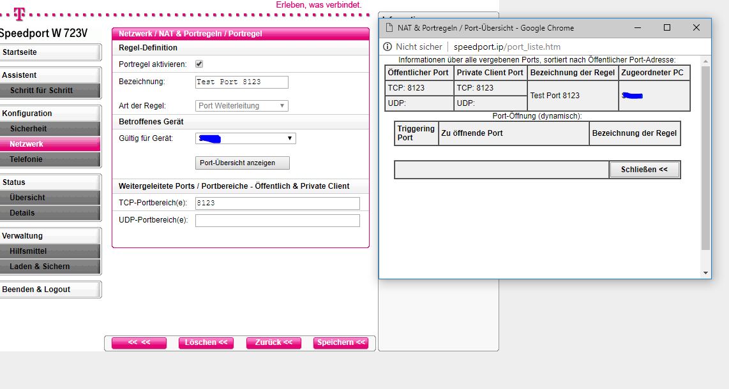Click the Private Client Port column header

(490, 73)
